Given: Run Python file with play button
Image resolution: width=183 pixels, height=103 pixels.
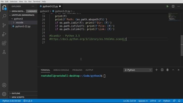Looking at the screenshot, I should click(167, 6).
